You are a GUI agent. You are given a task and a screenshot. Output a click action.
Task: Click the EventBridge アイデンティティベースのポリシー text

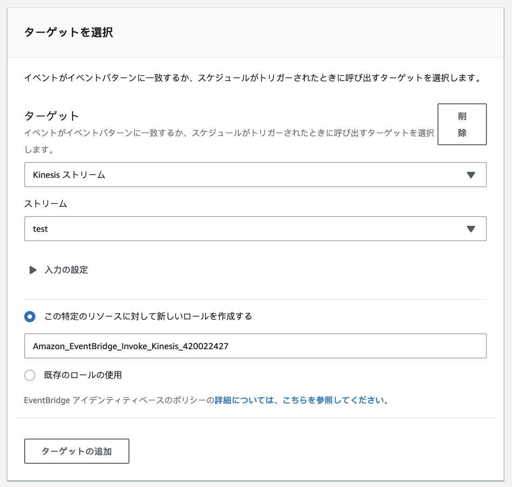click(x=119, y=400)
